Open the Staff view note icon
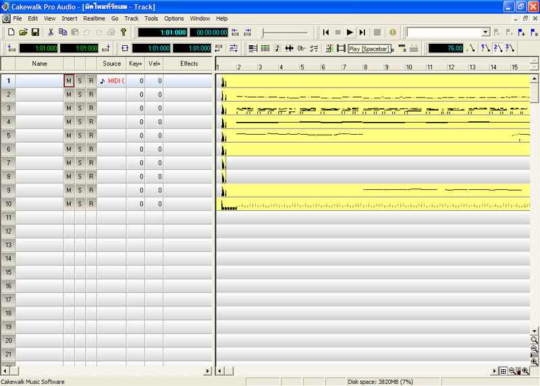This screenshot has width=540, height=386. tap(277, 48)
